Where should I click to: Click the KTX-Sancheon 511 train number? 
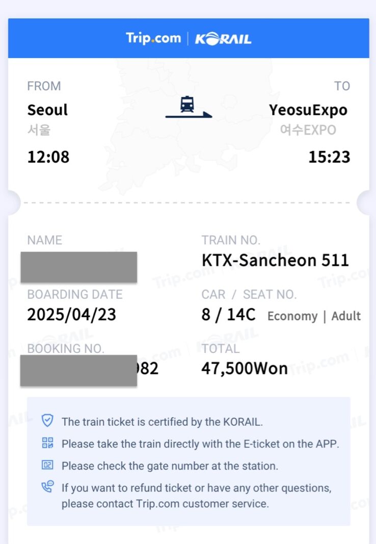coord(275,260)
